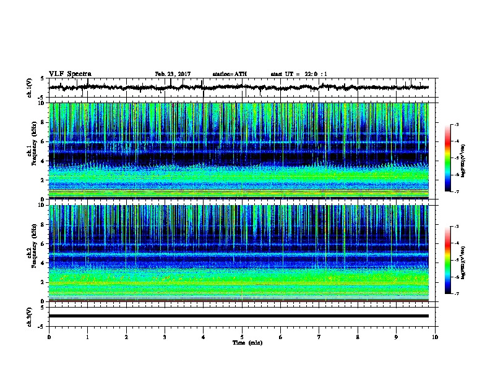Click the "2" kHz tick on ch.1 spectrogram
This screenshot has width=490, height=378.
[x=43, y=180]
